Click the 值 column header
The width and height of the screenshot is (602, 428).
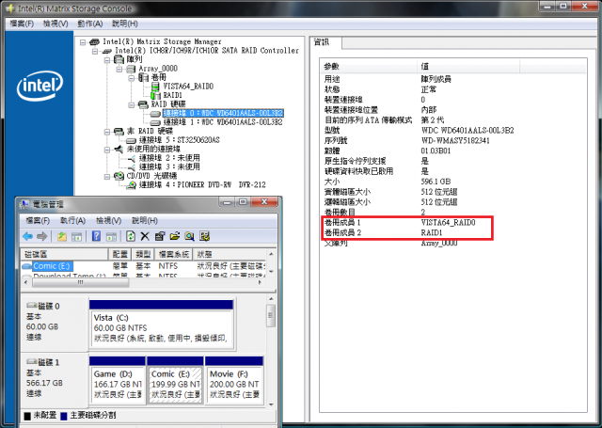pyautogui.click(x=468, y=67)
